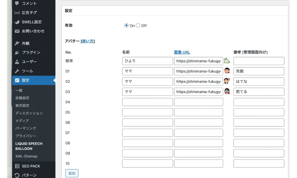Viewport: 297px width, 178px height.
Task: Click the SEO PACK sidebar icon
Action: tap(17, 166)
